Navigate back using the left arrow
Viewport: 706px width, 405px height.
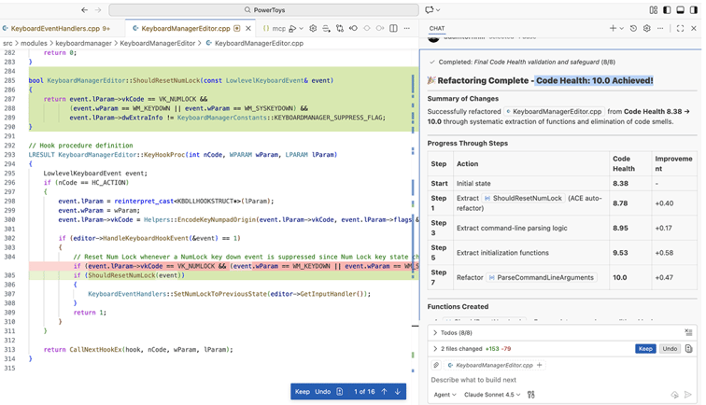point(84,10)
